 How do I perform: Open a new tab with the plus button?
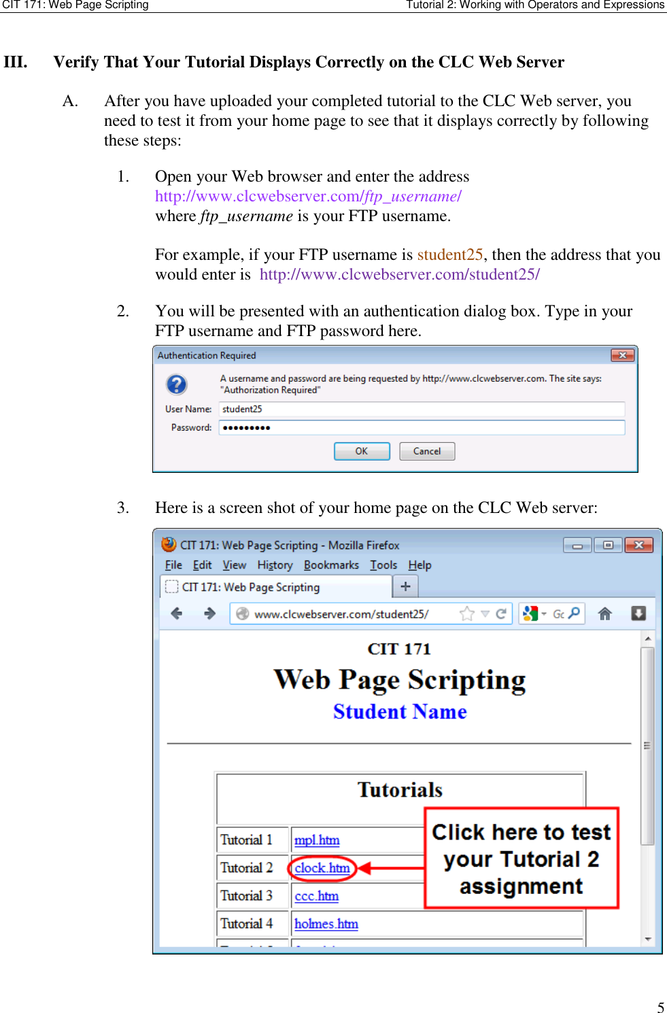point(406,585)
